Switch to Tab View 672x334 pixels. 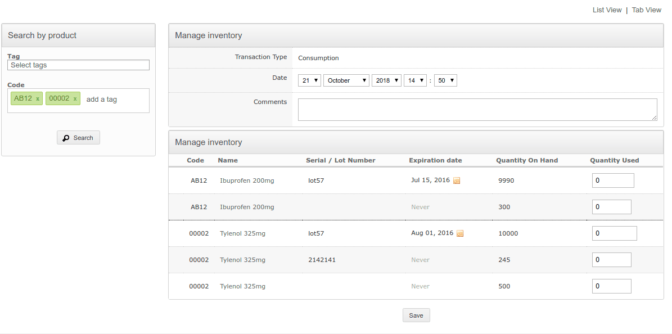646,10
